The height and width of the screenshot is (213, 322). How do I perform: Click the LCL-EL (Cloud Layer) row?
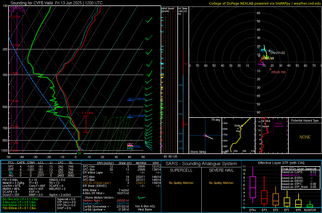[x=122, y=183]
